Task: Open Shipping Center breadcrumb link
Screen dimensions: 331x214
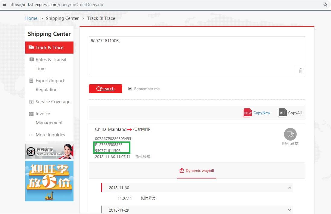Action: [x=62, y=18]
